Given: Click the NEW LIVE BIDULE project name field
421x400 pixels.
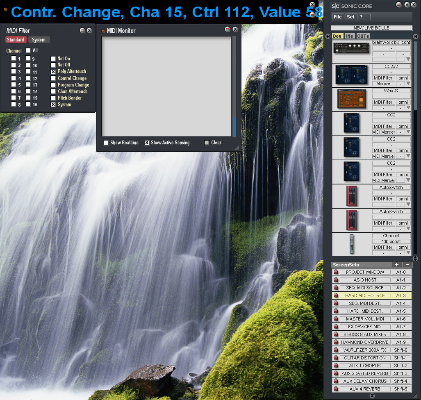Looking at the screenshot, I should point(371,28).
